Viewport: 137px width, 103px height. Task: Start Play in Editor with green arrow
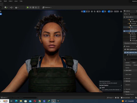click(28, 7)
